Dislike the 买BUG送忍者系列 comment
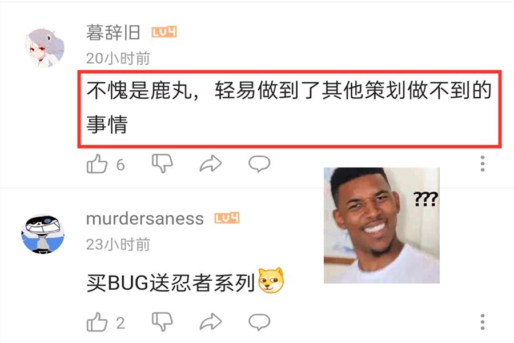Screen dimensions: 514x343 point(162,322)
